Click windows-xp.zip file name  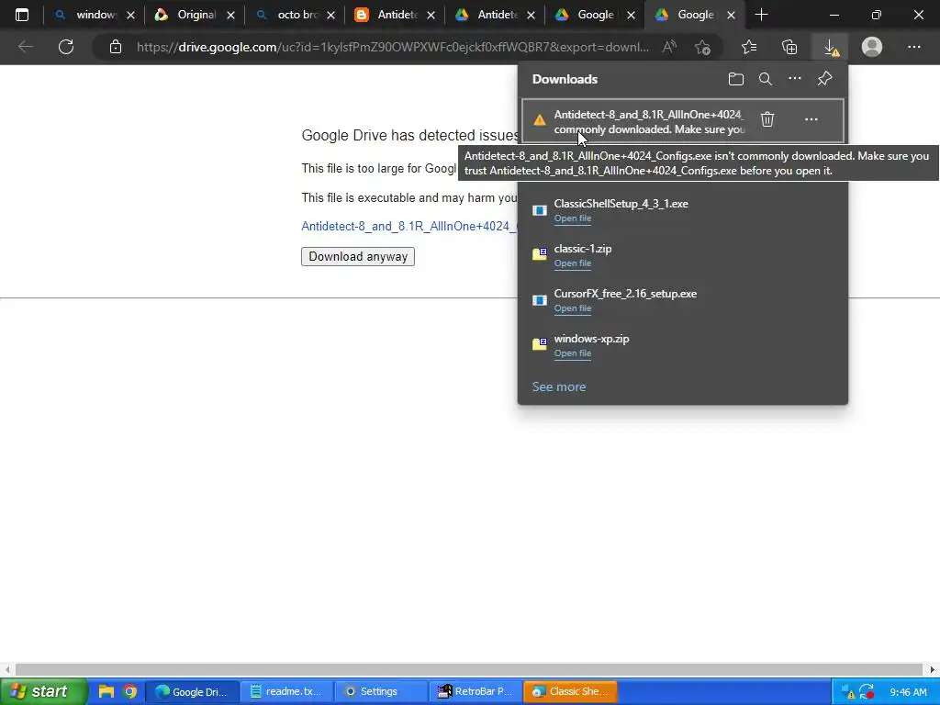(x=592, y=339)
